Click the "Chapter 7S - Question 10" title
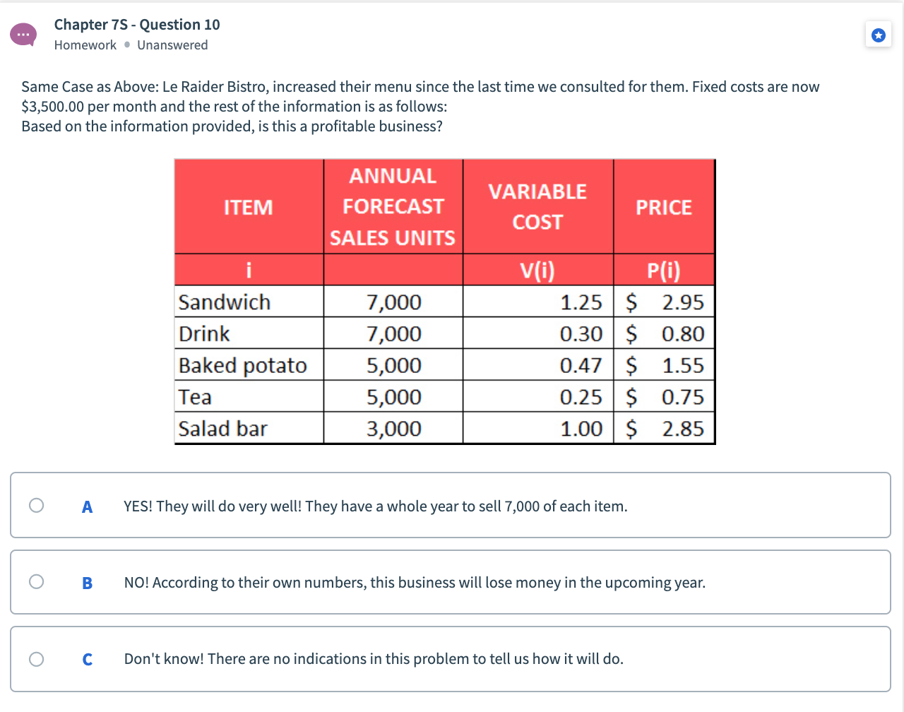904x712 pixels. 137,25
